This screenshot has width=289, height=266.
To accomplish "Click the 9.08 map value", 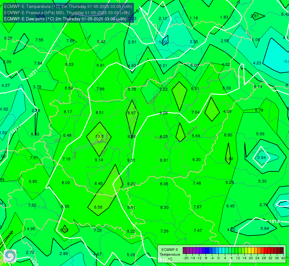I will point(164,113).
